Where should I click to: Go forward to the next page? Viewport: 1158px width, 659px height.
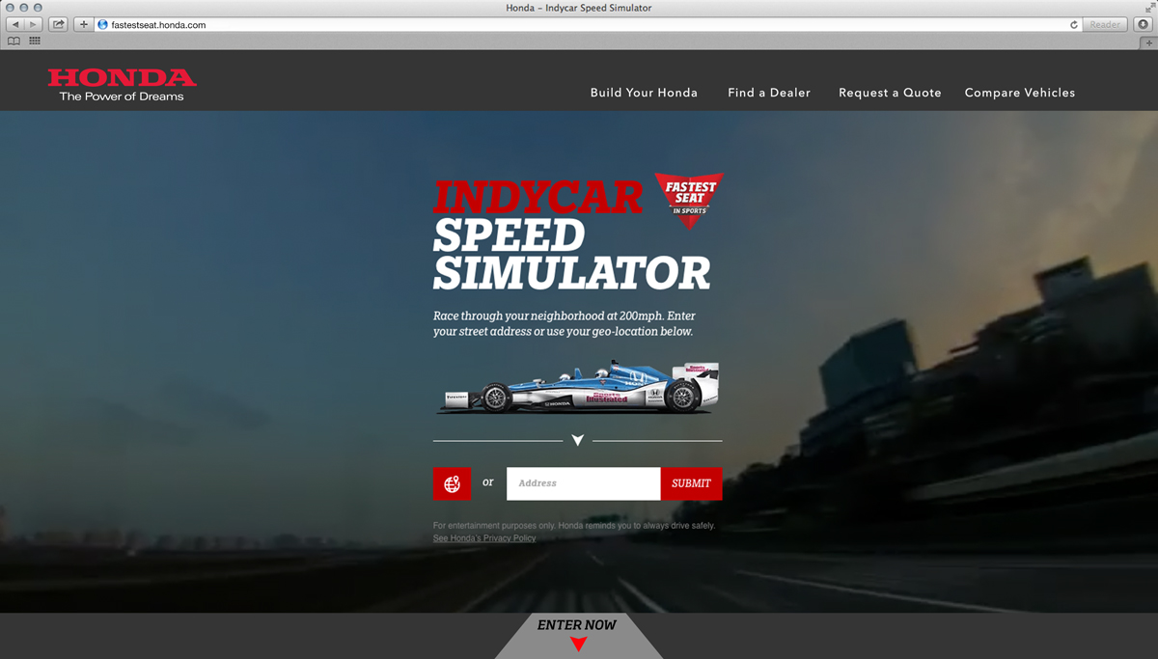point(34,25)
